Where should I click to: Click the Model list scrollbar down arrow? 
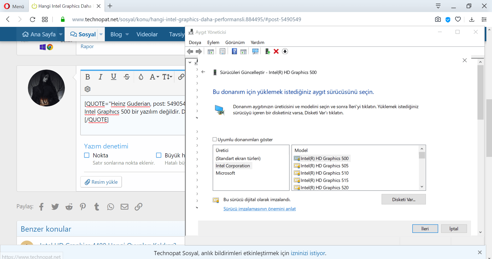422,187
